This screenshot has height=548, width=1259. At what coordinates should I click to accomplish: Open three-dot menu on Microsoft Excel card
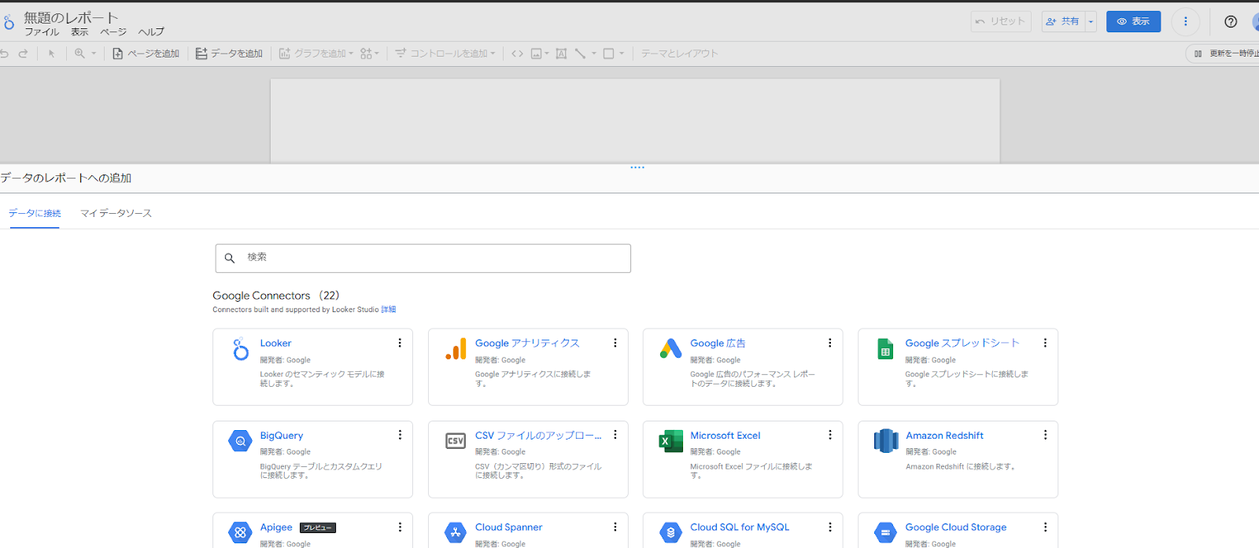click(x=829, y=435)
